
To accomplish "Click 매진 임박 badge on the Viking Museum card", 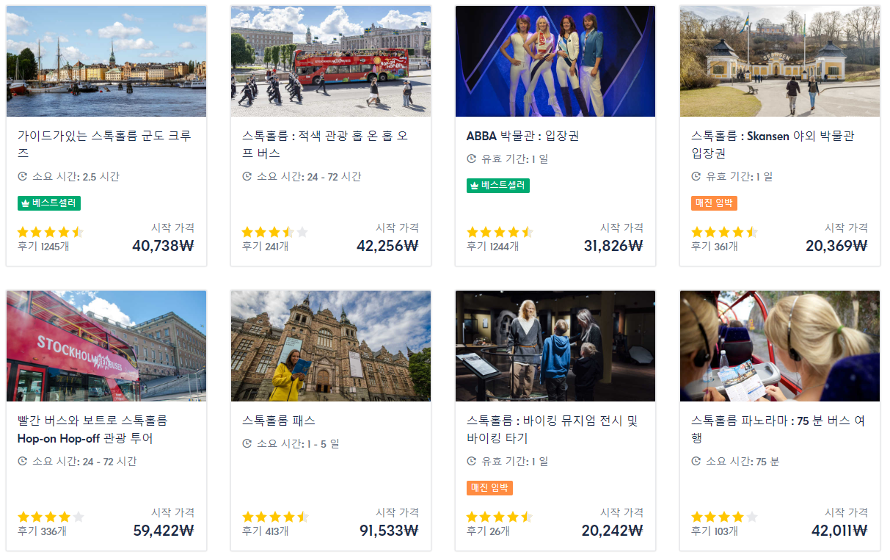I will 489,488.
